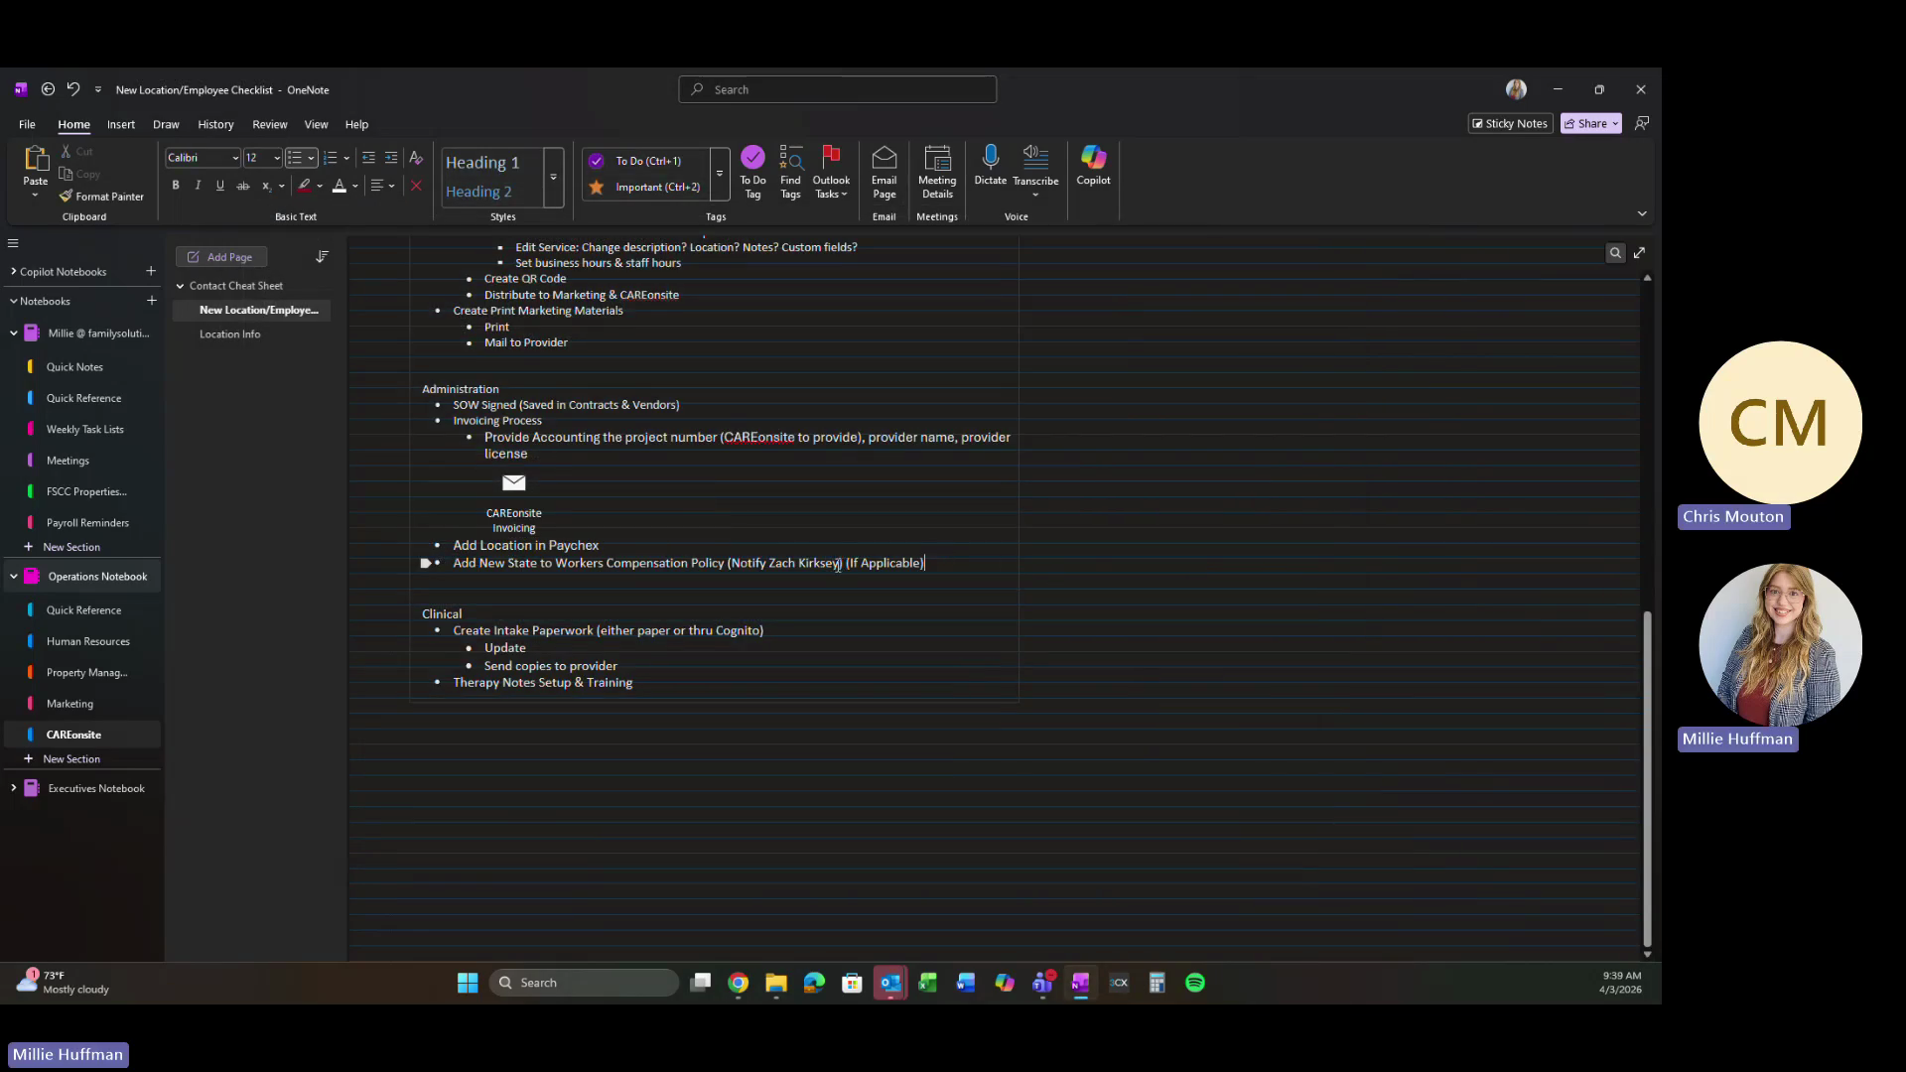Toggle numbered list button

pyautogui.click(x=331, y=158)
